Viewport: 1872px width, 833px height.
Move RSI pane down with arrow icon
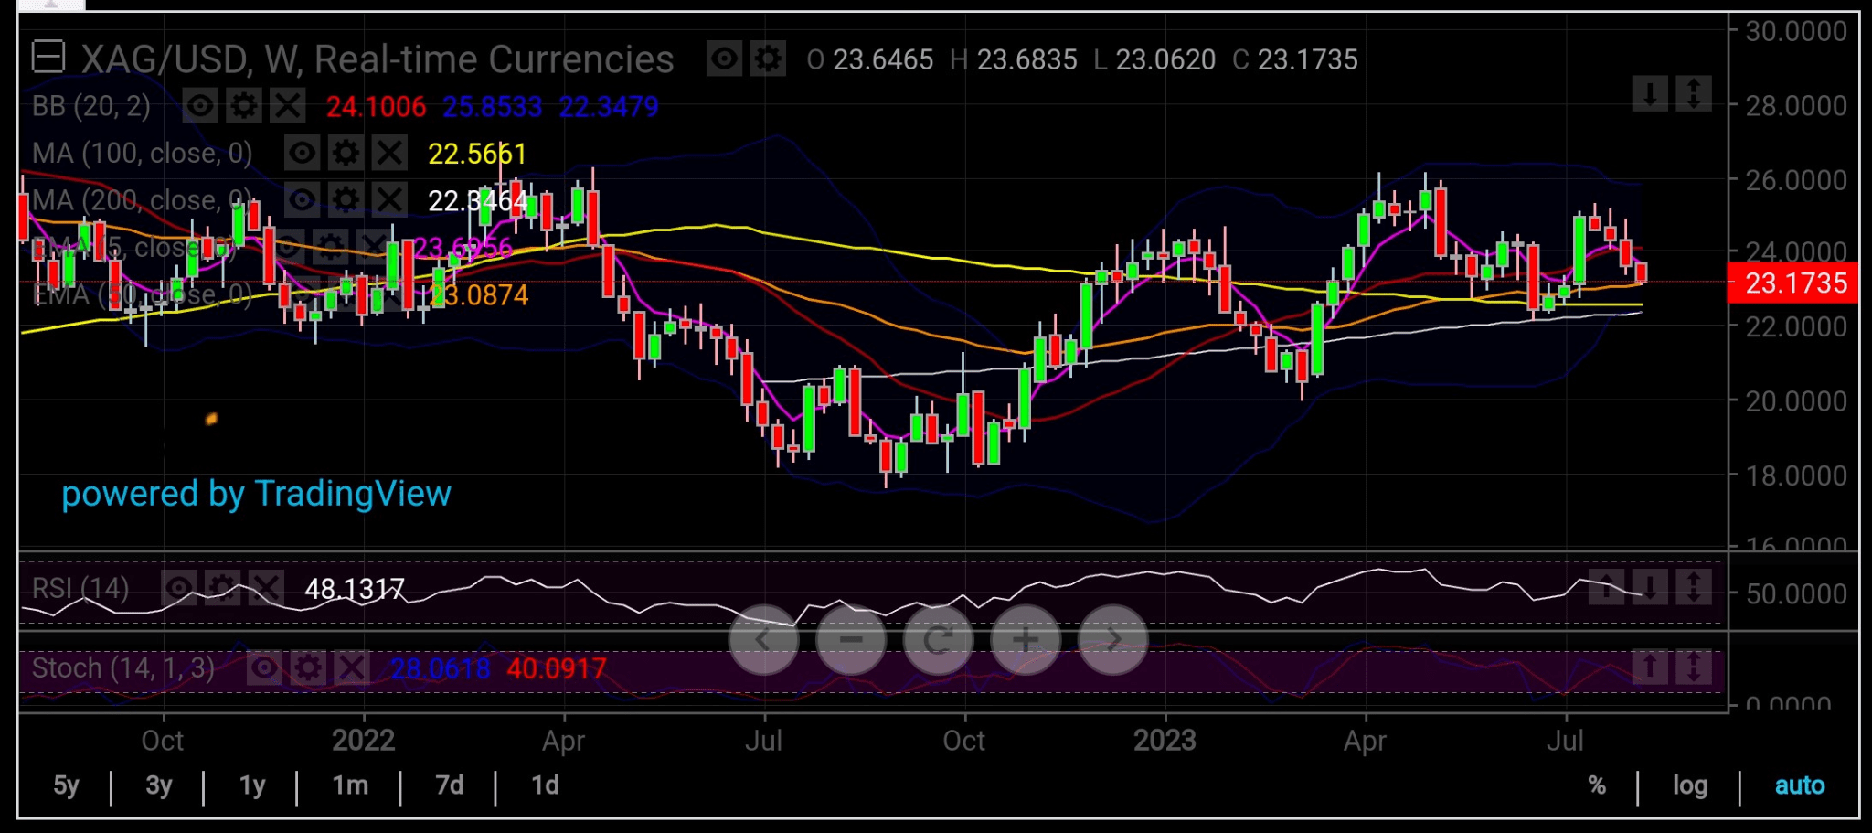[x=1650, y=587]
